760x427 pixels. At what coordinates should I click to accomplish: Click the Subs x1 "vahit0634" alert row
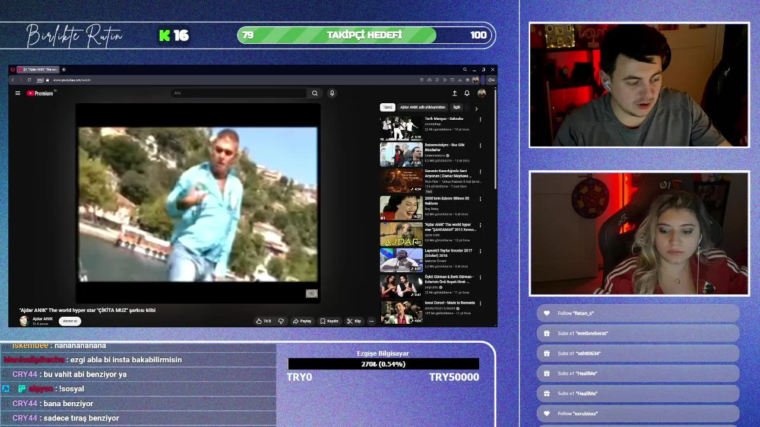point(638,353)
